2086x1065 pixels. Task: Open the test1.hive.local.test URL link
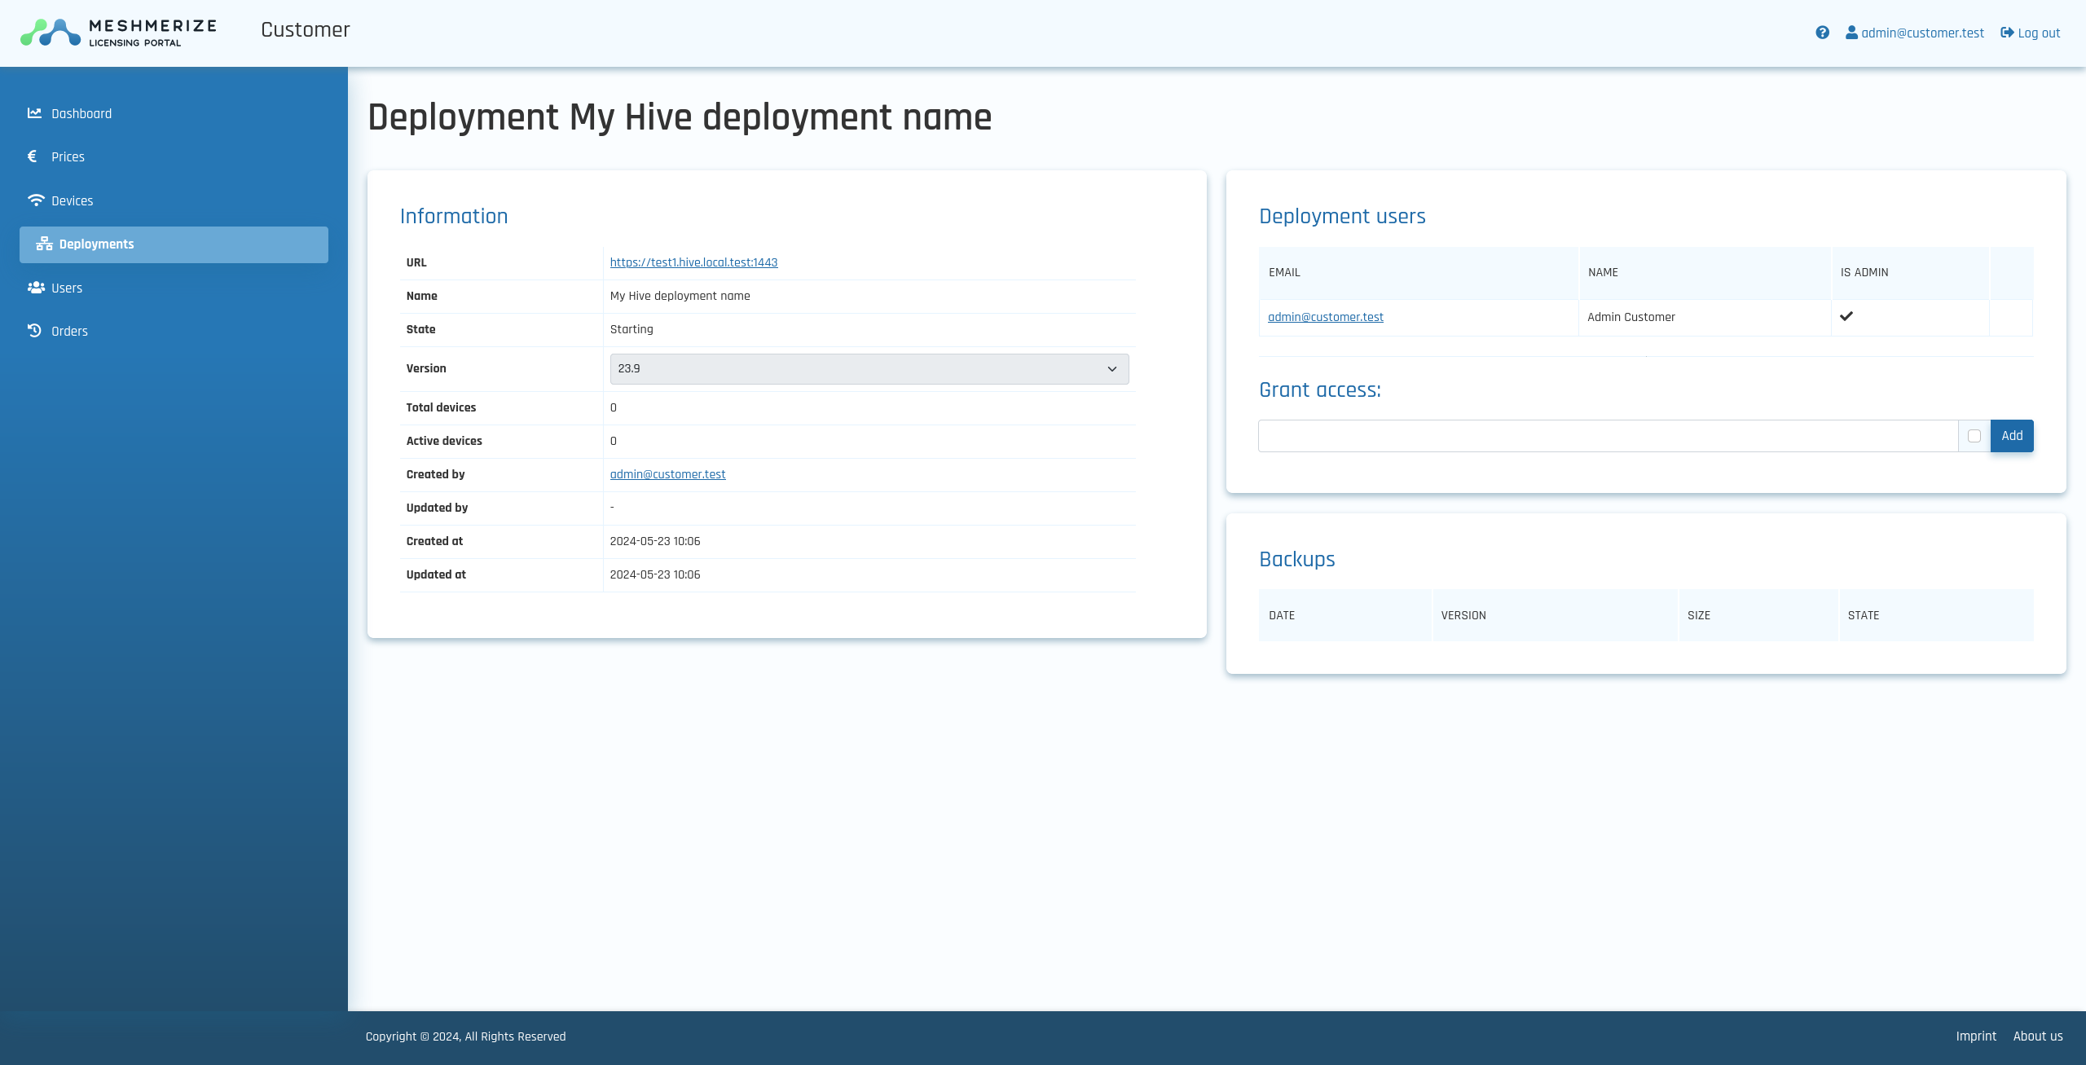coord(693,262)
